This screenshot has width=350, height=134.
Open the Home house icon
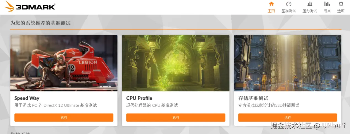[x=271, y=4]
